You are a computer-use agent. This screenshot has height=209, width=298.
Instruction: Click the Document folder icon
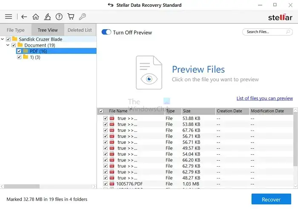click(x=20, y=45)
